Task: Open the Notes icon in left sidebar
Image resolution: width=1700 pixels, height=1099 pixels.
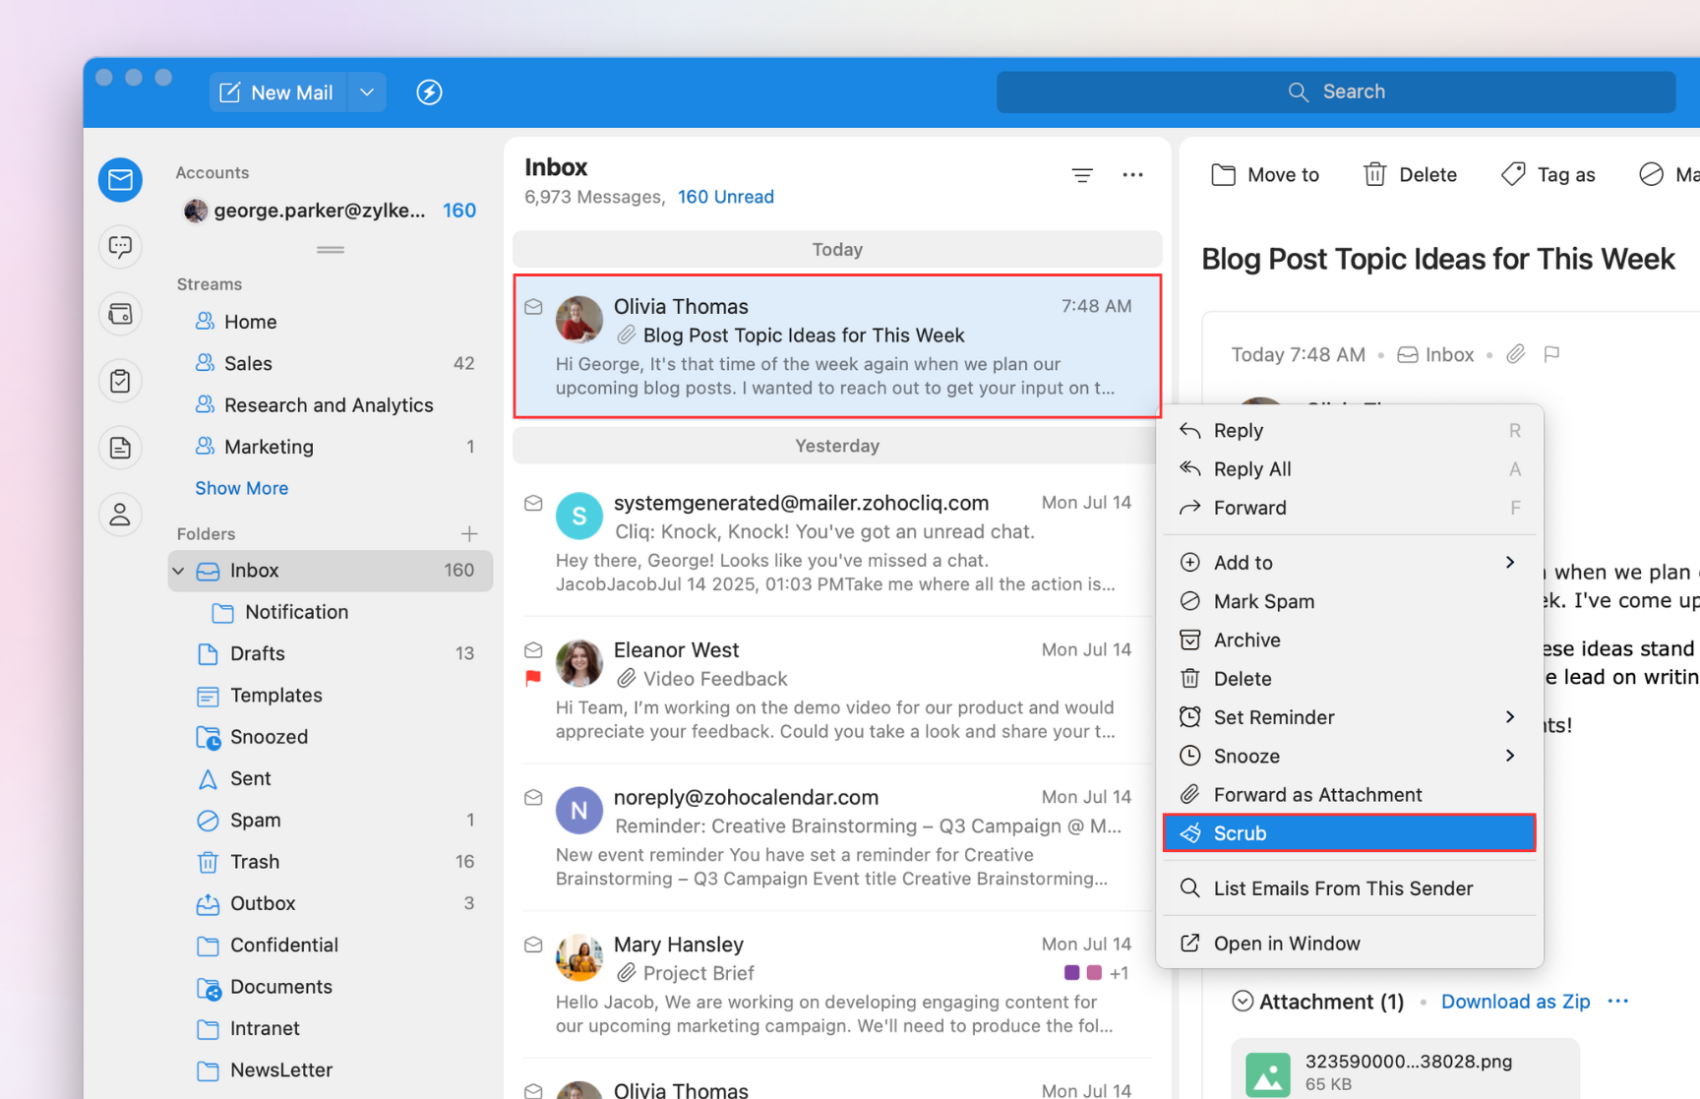Action: coord(120,448)
